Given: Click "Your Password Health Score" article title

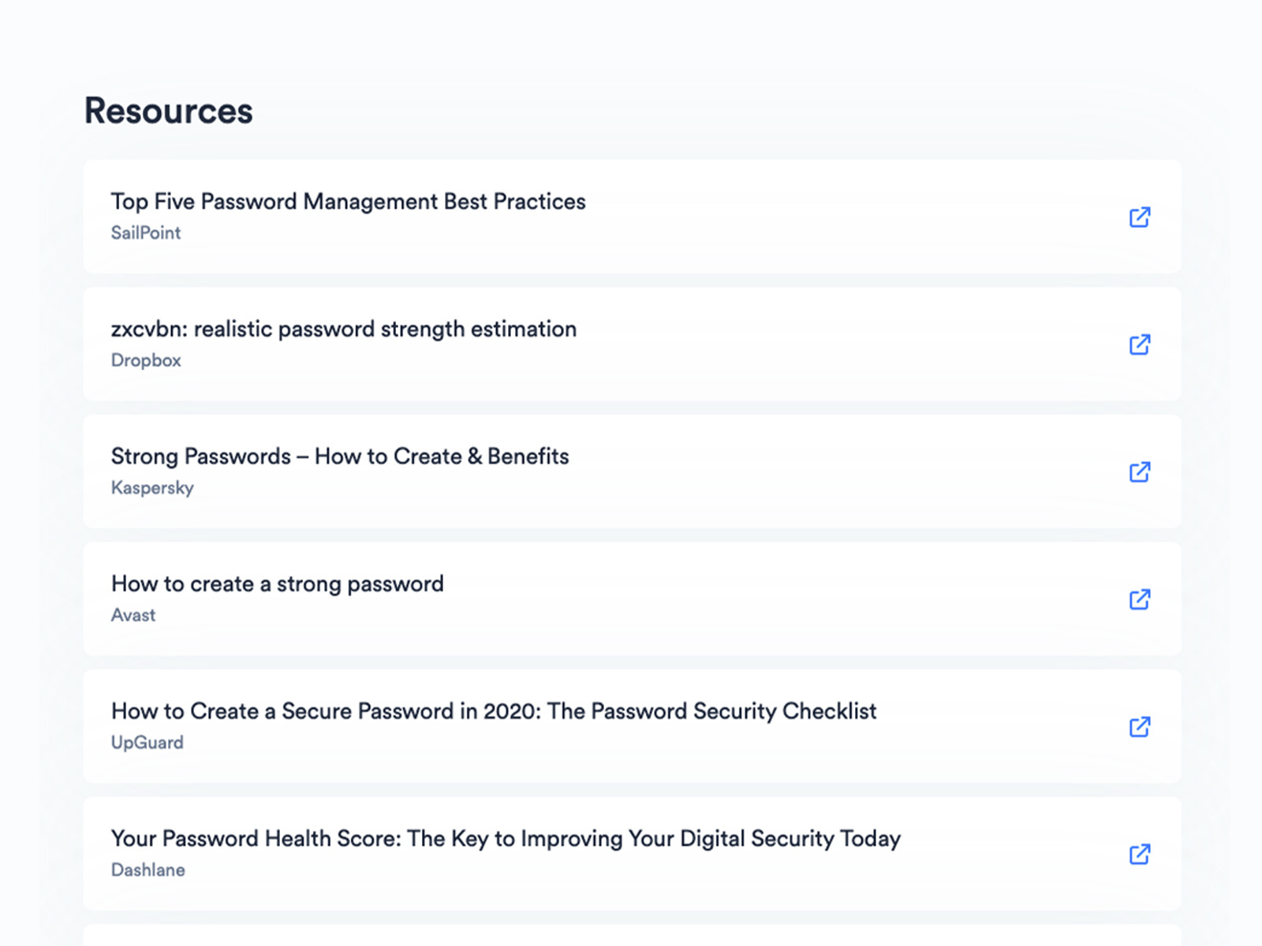Looking at the screenshot, I should coord(505,839).
